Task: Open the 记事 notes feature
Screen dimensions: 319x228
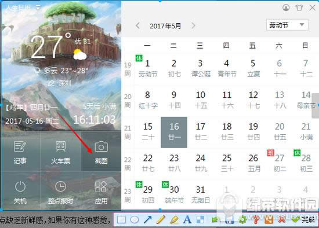Action: coord(20,152)
